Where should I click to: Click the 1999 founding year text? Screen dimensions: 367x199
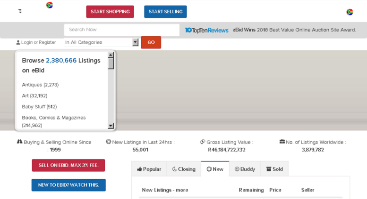tap(55, 150)
